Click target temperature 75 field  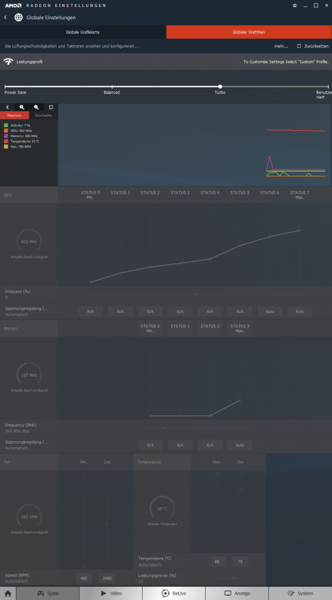pyautogui.click(x=240, y=561)
